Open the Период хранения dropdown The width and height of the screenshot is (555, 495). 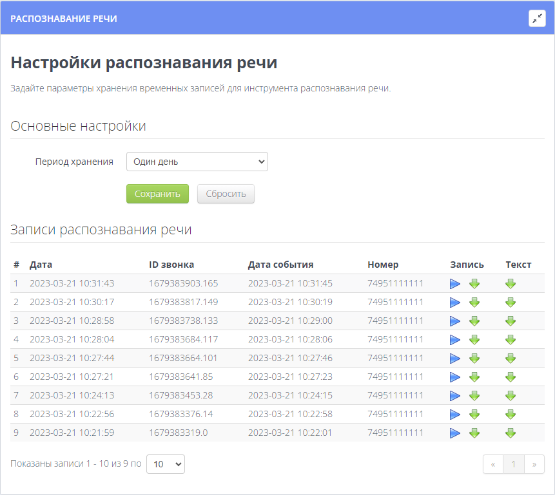[197, 162]
